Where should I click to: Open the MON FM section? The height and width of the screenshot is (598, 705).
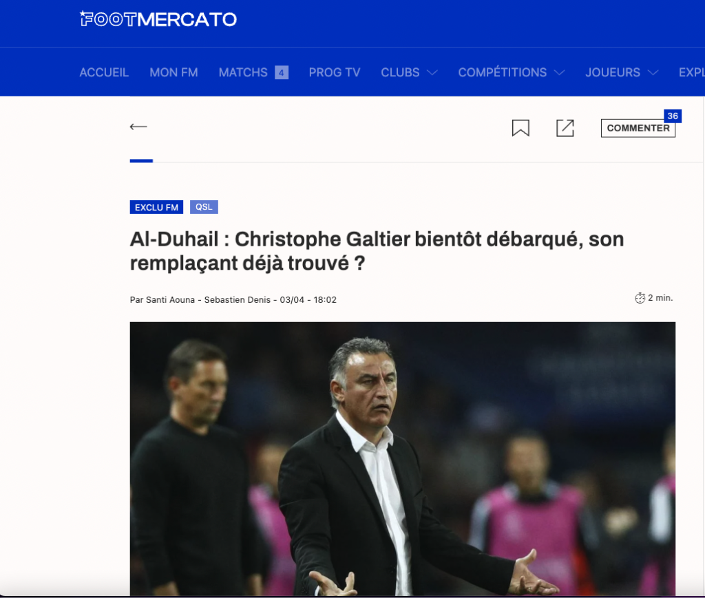point(173,72)
